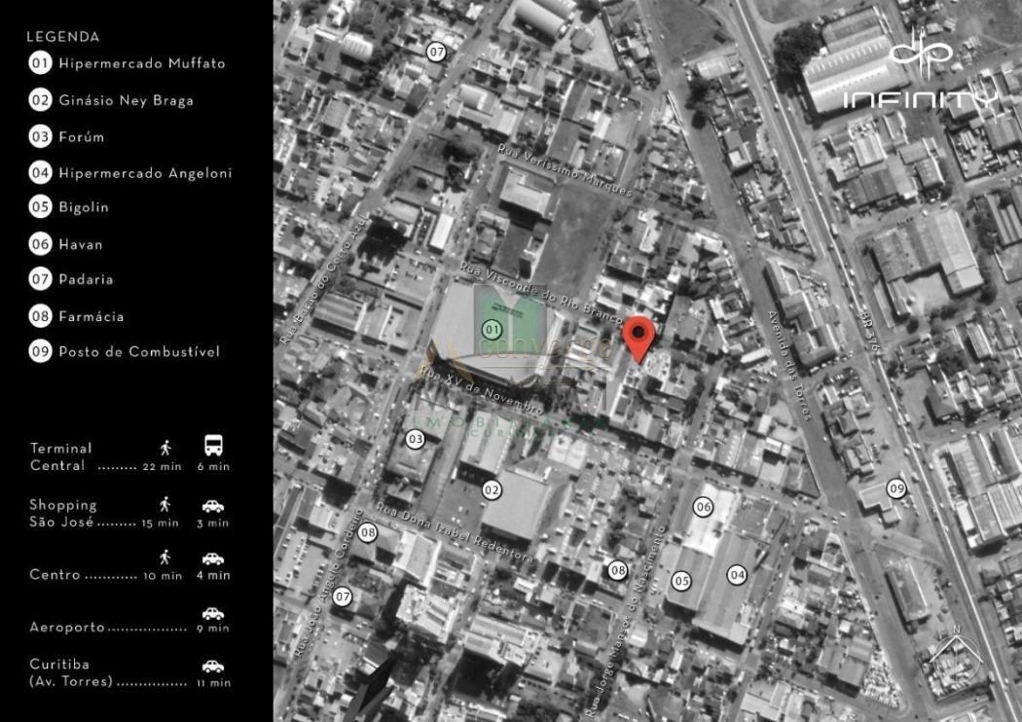Select Posto de Combustível in the legend

[x=139, y=351]
